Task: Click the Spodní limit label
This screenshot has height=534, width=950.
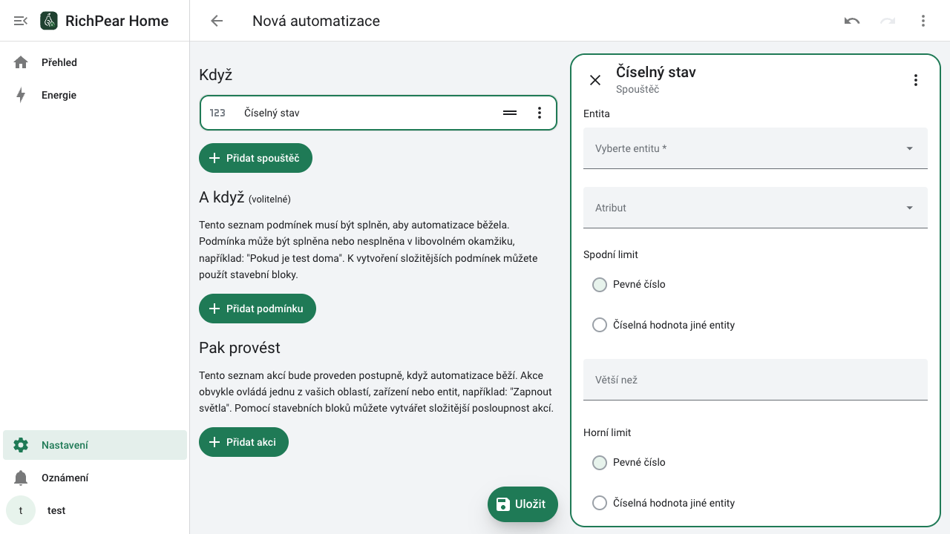Action: pos(611,254)
